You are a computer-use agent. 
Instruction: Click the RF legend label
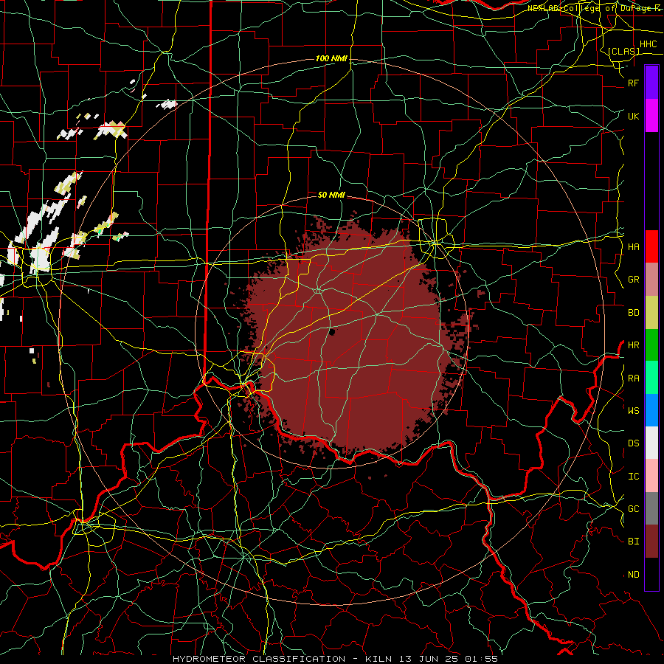[x=633, y=83]
